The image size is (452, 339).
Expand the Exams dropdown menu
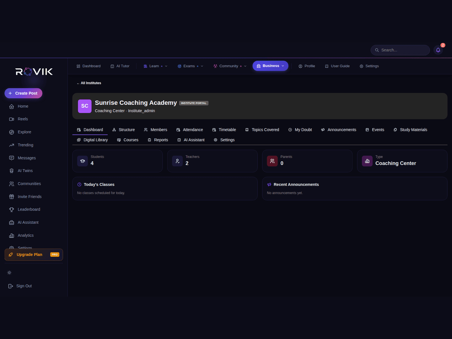[x=191, y=66]
